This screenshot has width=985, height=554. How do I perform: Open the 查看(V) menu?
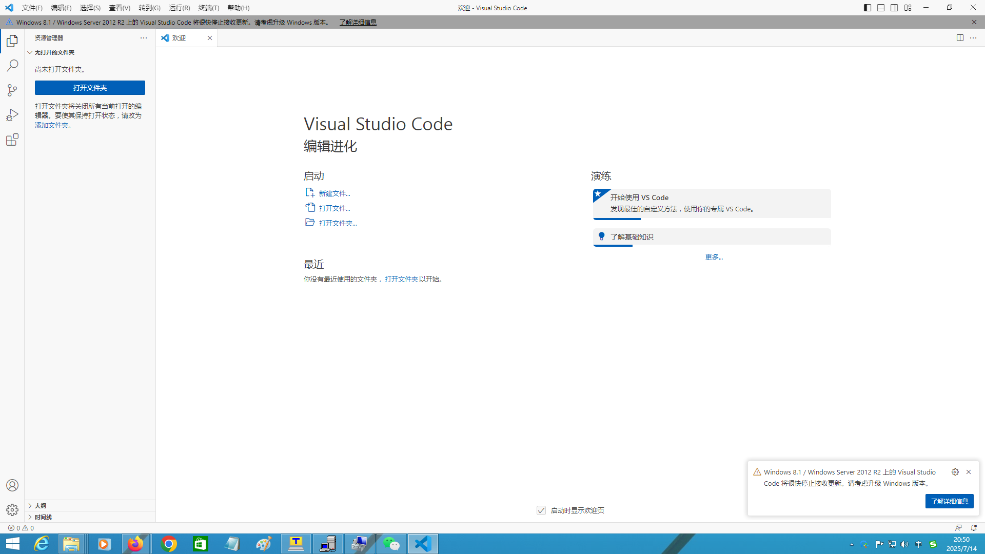120,8
